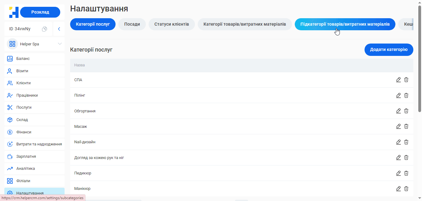Open the Статуси клієнтів tab

pos(171,24)
